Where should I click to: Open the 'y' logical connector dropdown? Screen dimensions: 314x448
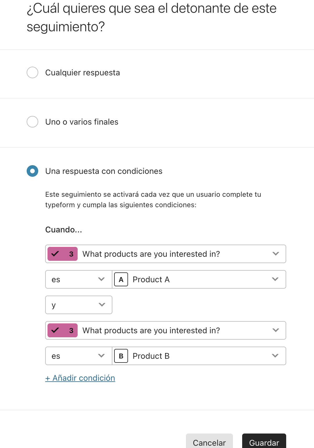point(79,305)
